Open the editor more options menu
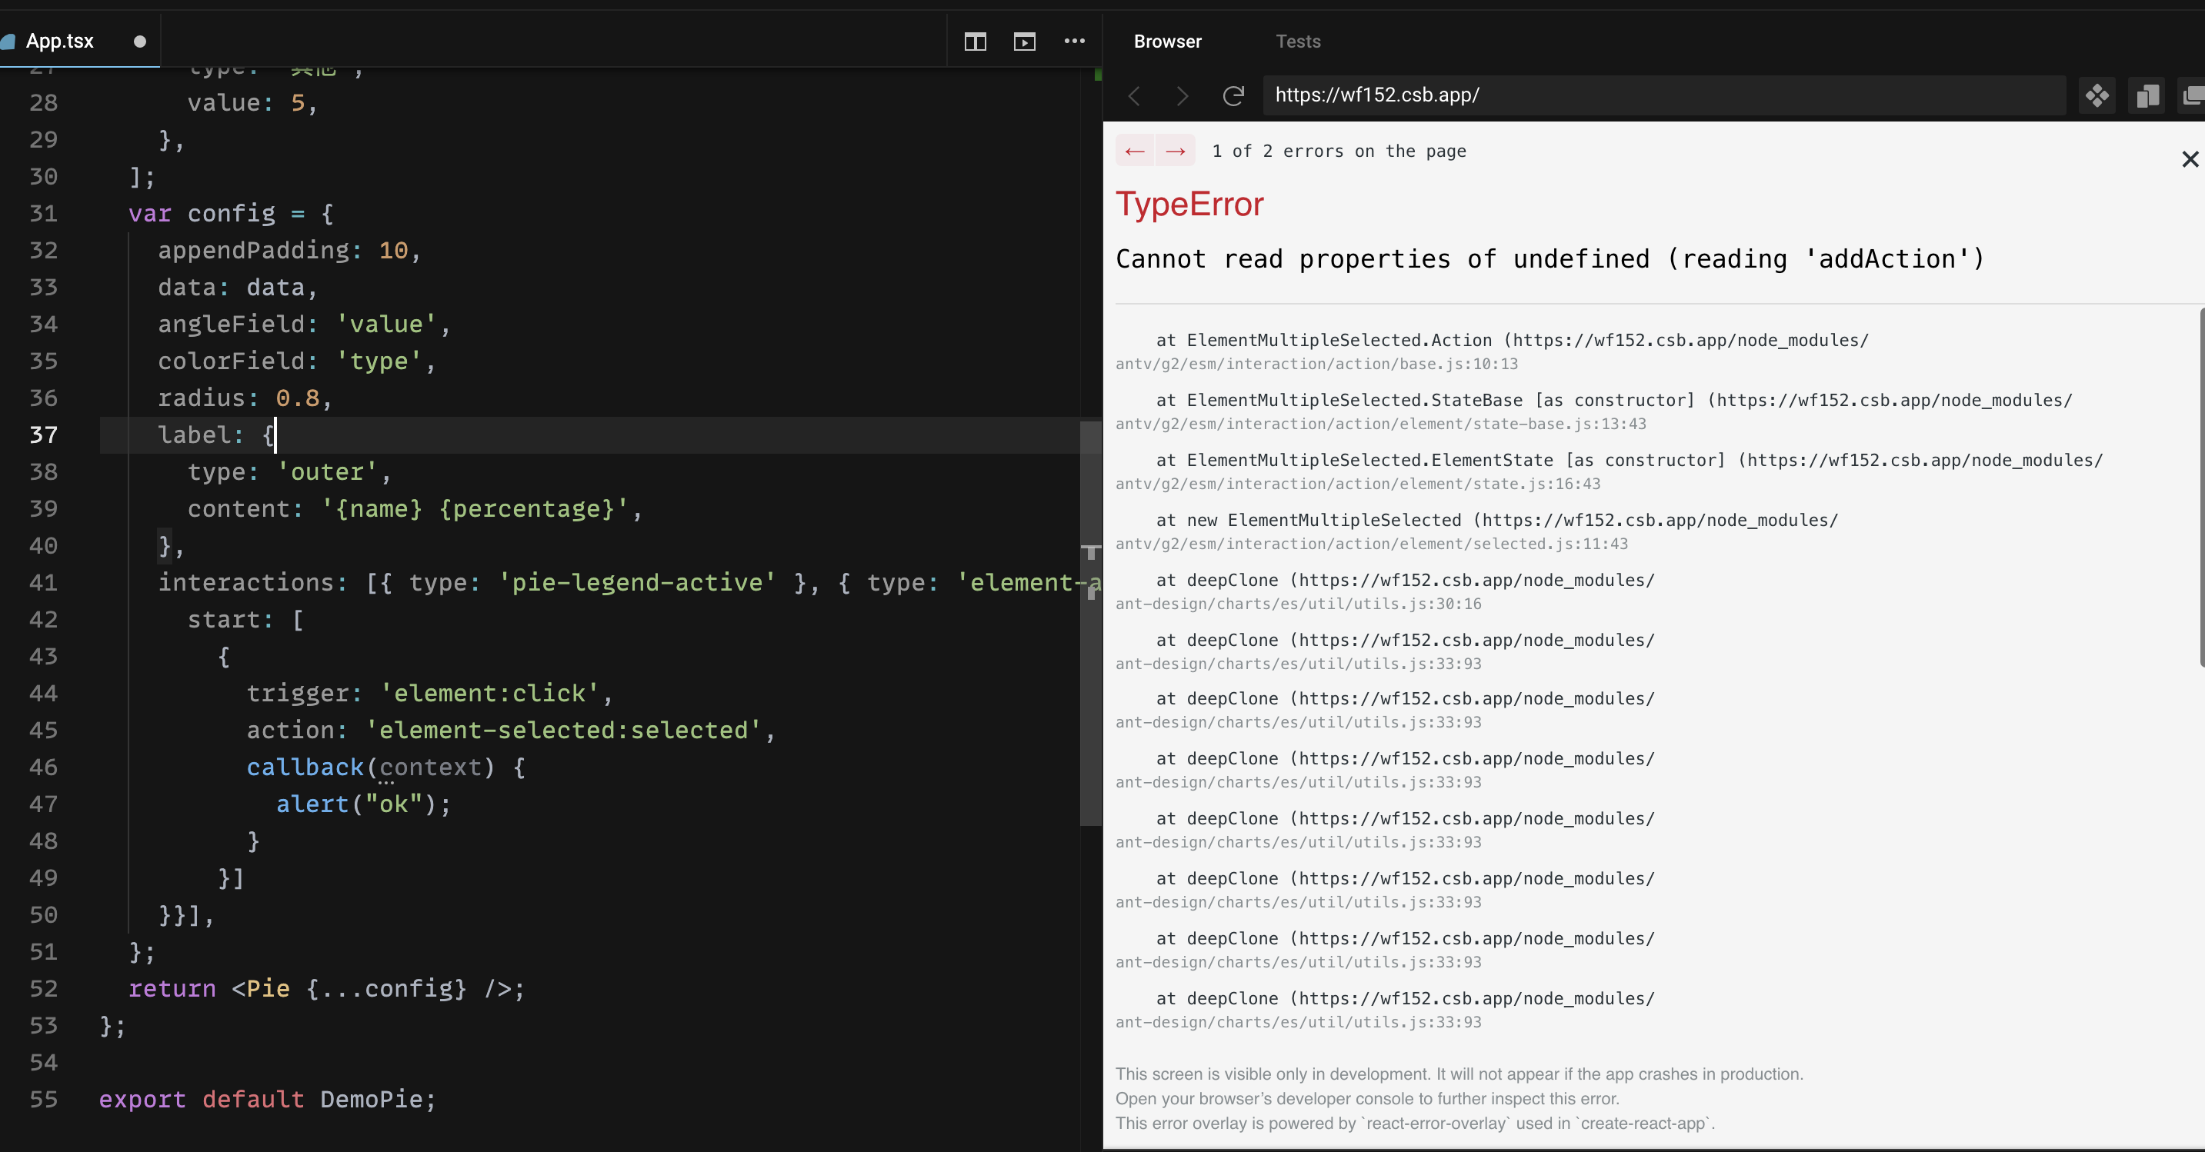 coord(1074,41)
